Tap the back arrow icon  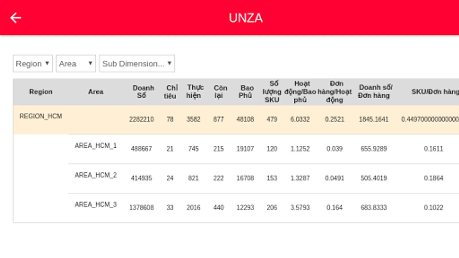pyautogui.click(x=16, y=18)
